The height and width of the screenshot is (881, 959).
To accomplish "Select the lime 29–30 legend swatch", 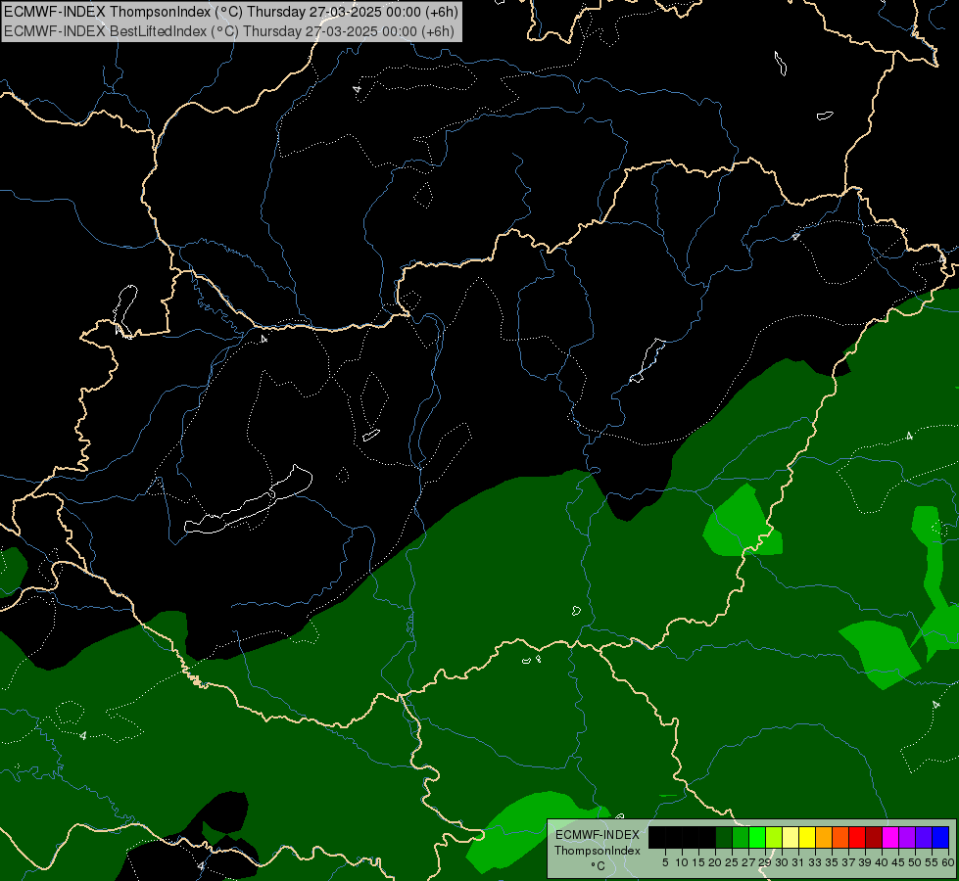I will tap(774, 837).
